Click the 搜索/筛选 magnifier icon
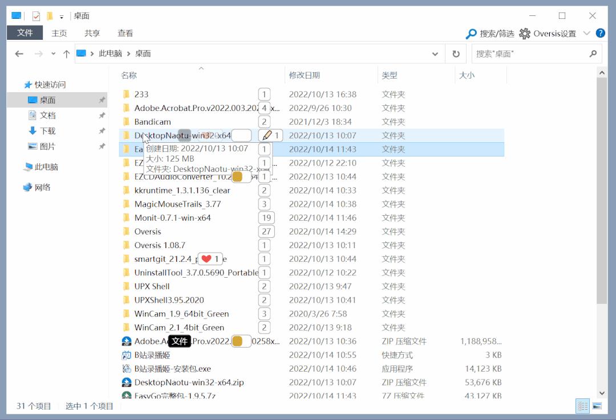616x420 pixels. coord(472,33)
